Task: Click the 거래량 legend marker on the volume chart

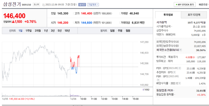Action: (x=143, y=90)
